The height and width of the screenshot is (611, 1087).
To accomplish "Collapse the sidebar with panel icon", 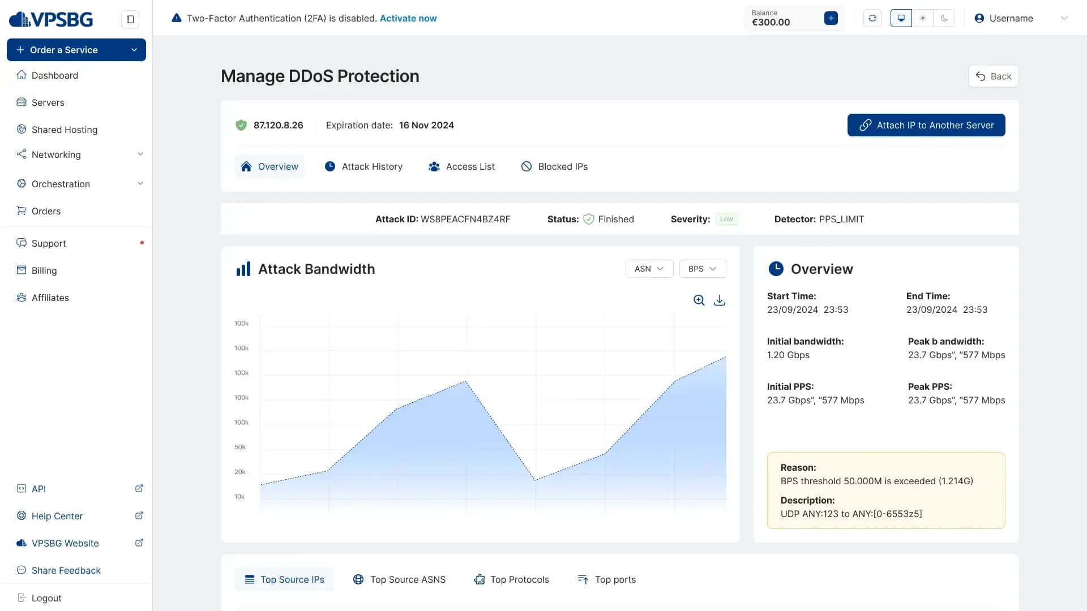I will point(130,19).
